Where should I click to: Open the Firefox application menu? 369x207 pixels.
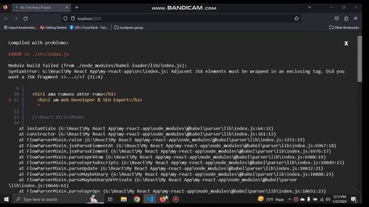pyautogui.click(x=356, y=18)
